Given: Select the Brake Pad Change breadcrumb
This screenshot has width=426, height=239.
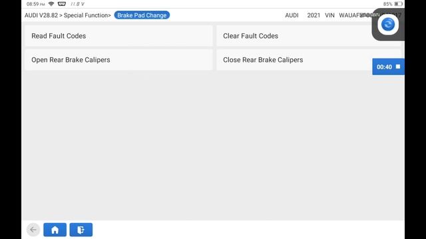Looking at the screenshot, I should (142, 15).
